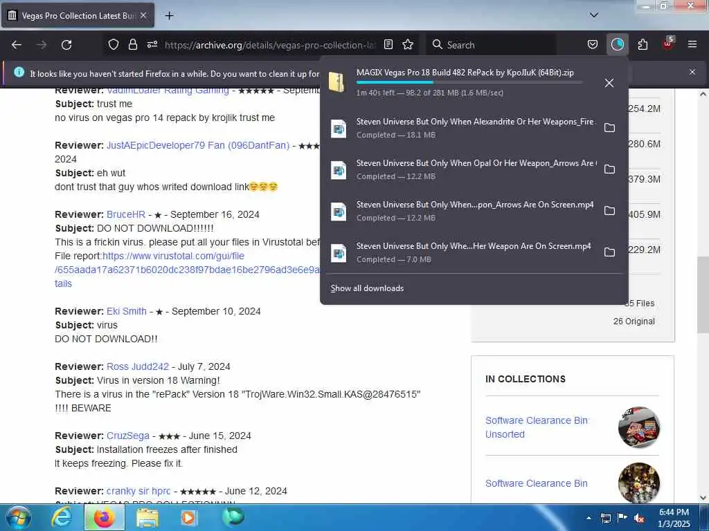
Task: Show When...pon_Arrows mp4 in containing folder
Action: tap(609, 211)
